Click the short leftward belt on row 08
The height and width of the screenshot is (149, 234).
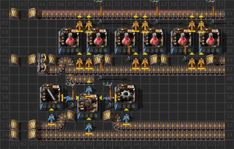[x=80, y=79]
